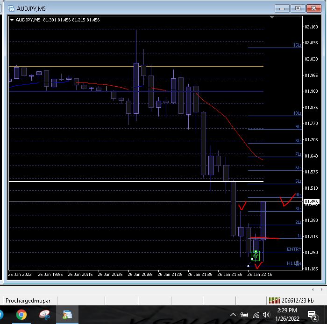Image resolution: width=327 pixels, height=324 pixels.
Task: Open the MetaTrader taskbar icon
Action: [67, 315]
